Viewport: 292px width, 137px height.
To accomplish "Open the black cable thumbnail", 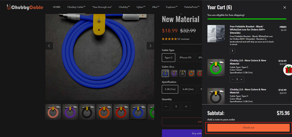I will coord(87,112).
